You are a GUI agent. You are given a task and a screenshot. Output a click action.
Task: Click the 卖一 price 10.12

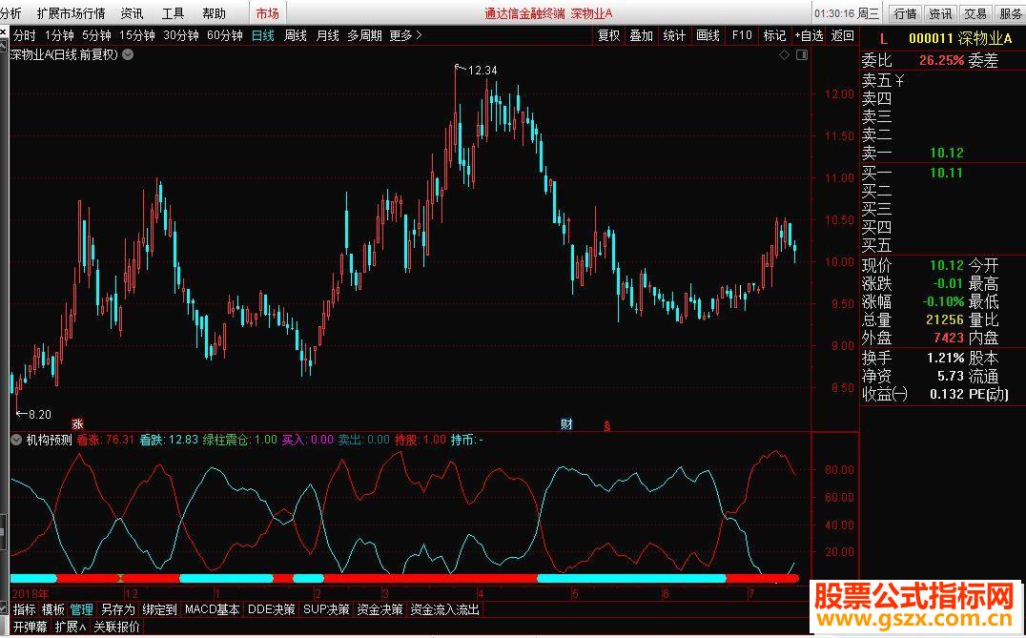point(946,154)
